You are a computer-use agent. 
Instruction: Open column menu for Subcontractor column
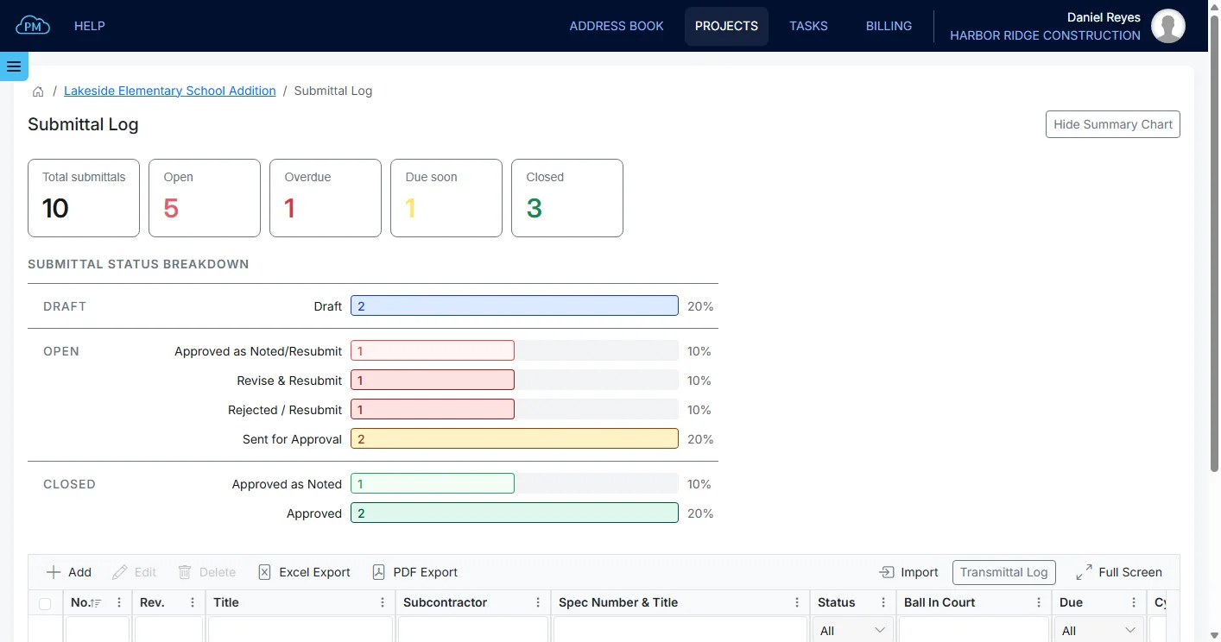[538, 602]
